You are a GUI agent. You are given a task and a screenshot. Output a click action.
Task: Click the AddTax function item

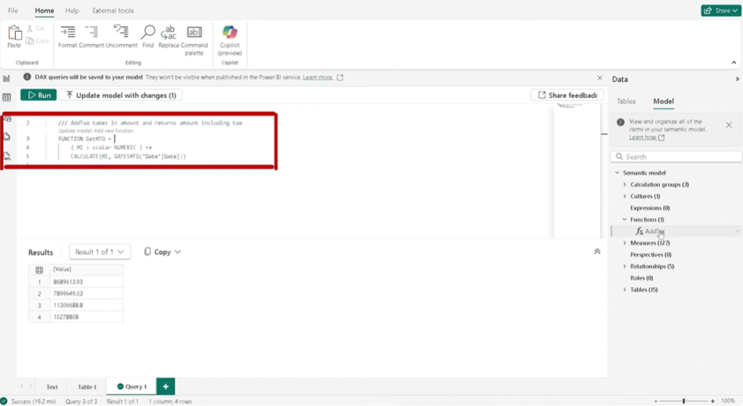(x=655, y=231)
